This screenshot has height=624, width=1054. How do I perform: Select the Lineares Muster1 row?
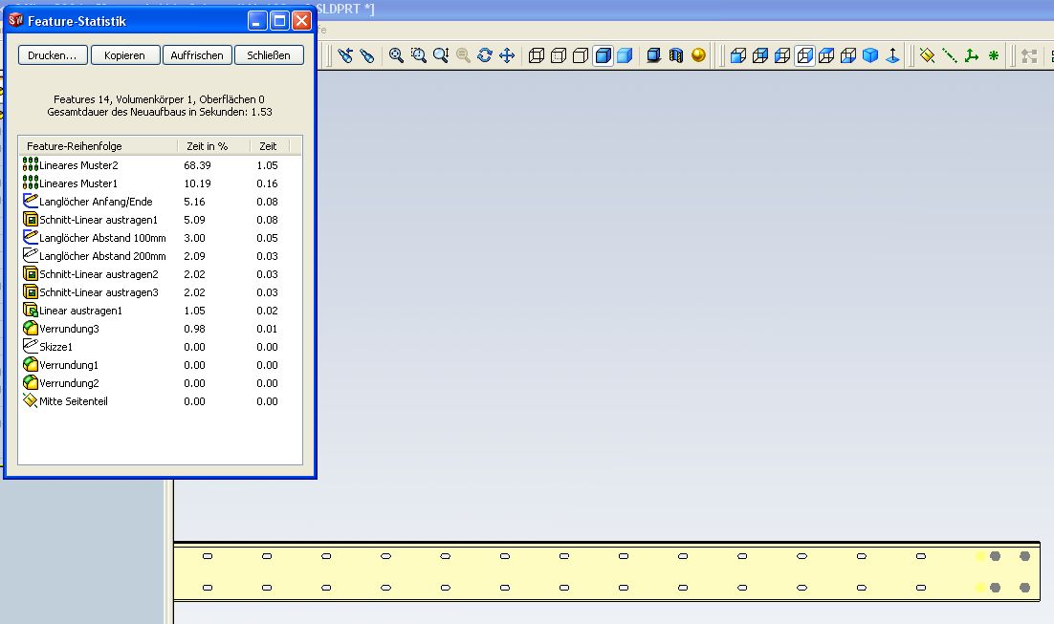pos(160,183)
